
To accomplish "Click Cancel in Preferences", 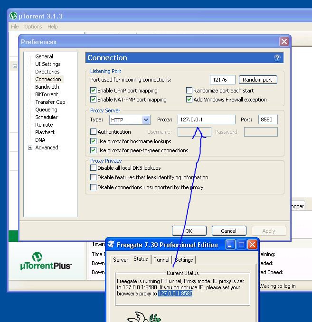I will (x=229, y=231).
